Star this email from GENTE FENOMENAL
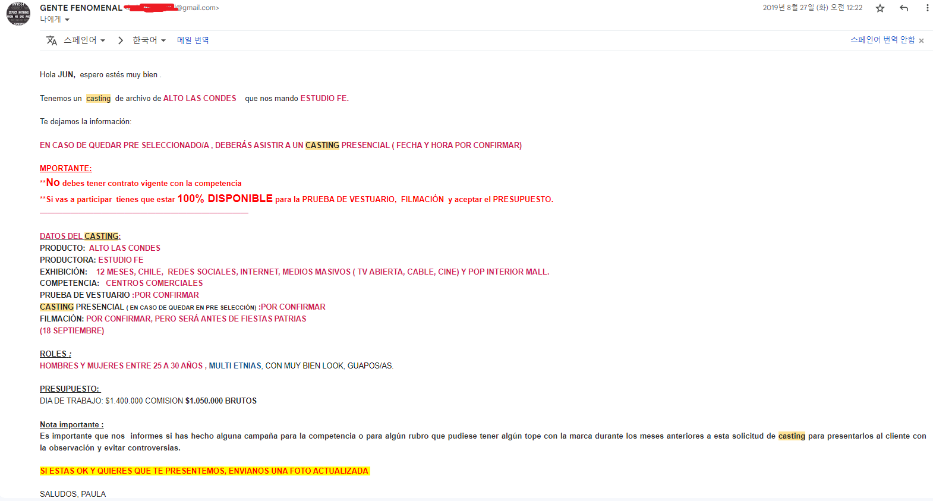 tap(880, 8)
